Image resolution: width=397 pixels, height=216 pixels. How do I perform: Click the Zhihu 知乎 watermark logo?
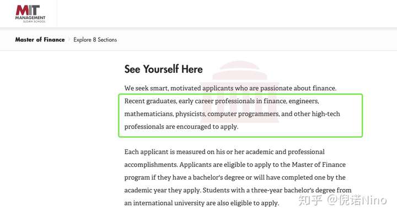tap(310, 201)
